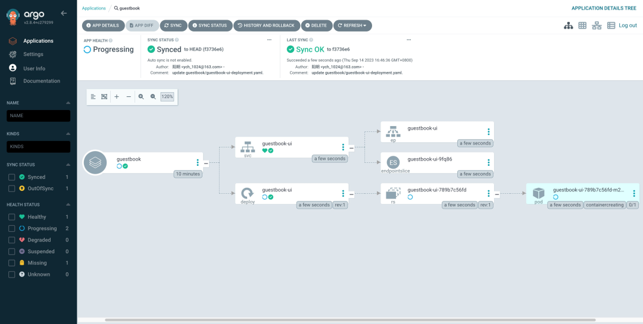The image size is (643, 324).
Task: Collapse the SYNC STATUS filter section
Action: (x=68, y=165)
